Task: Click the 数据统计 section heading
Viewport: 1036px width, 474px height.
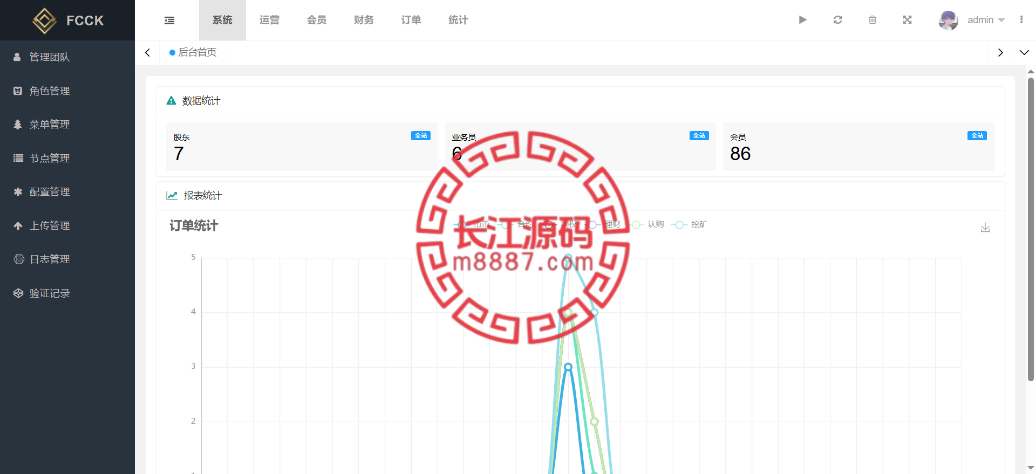Action: [201, 101]
